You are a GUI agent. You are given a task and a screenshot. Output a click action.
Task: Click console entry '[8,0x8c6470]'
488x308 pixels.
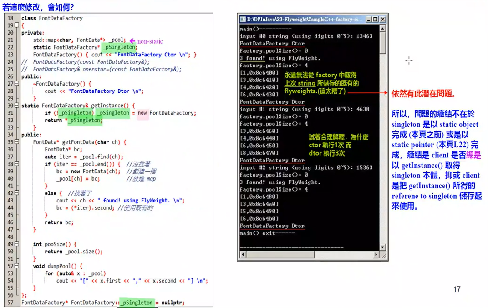pyautogui.click(x=259, y=153)
